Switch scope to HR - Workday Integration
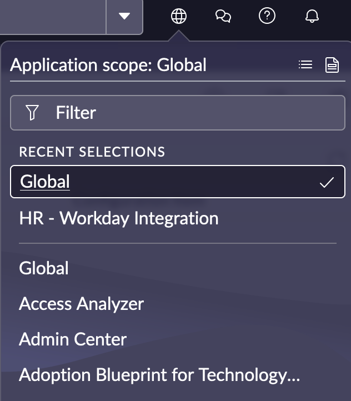Image resolution: width=351 pixels, height=401 pixels. (119, 218)
